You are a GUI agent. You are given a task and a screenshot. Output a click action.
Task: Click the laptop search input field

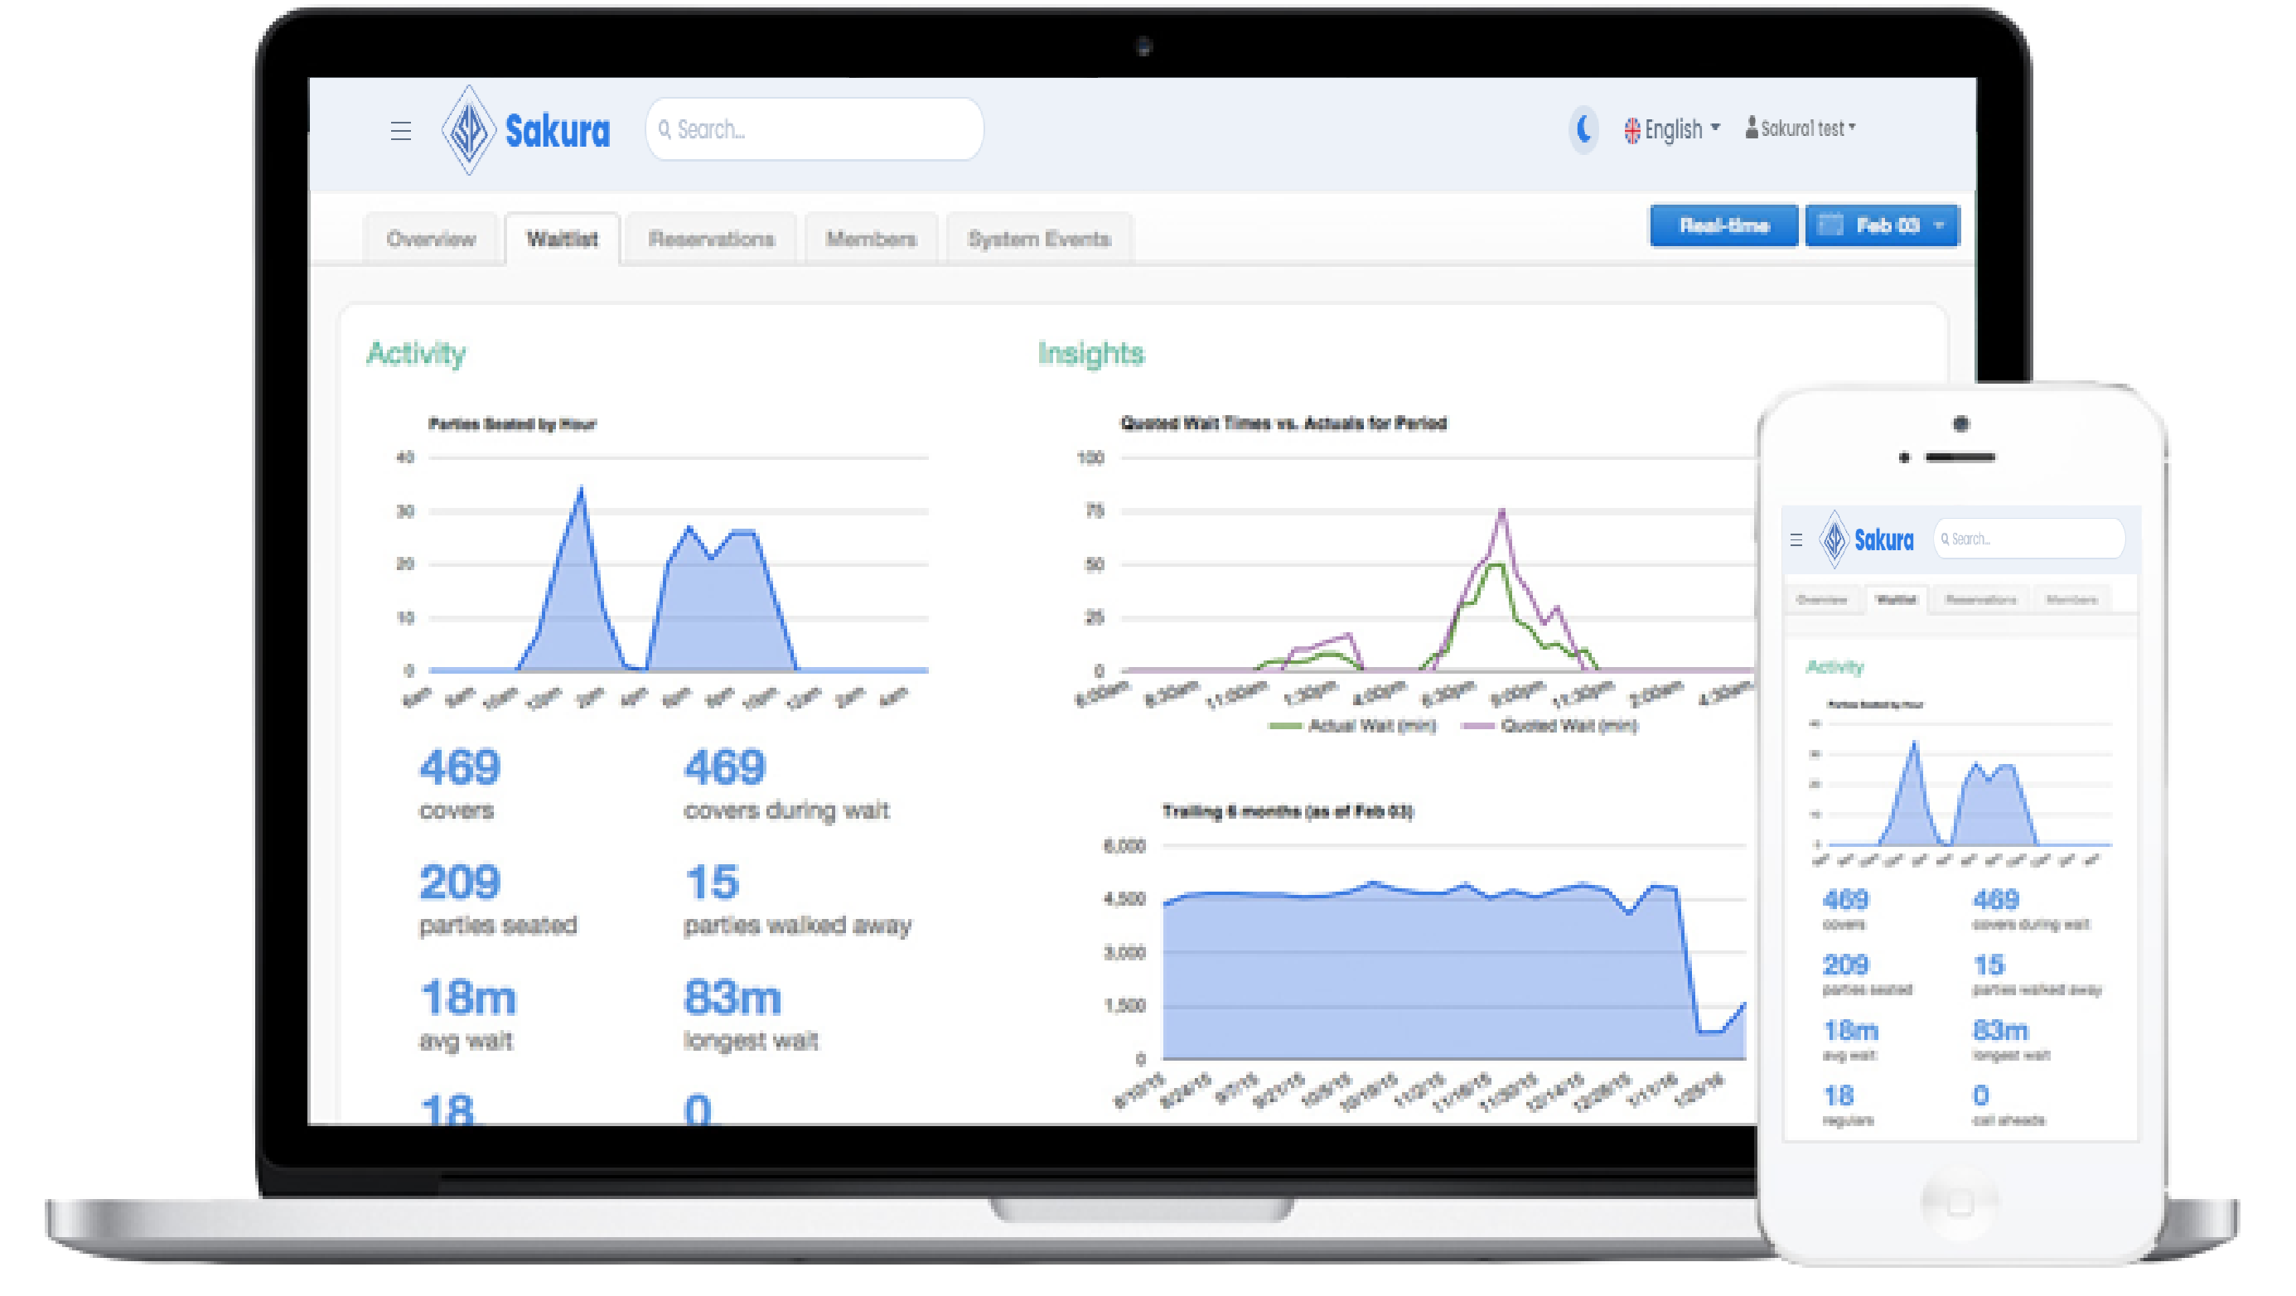pyautogui.click(x=829, y=130)
